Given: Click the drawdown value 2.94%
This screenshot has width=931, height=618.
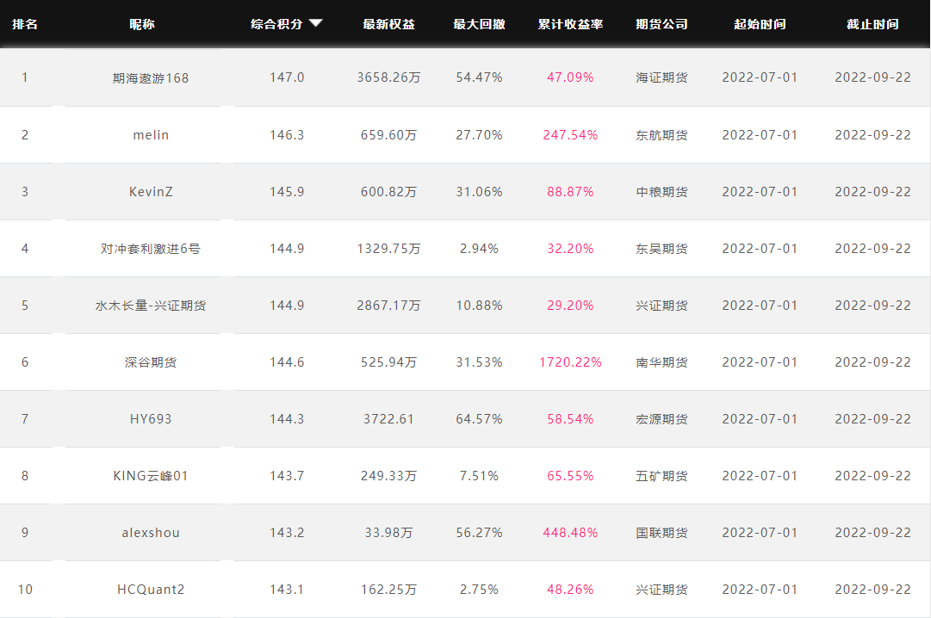Looking at the screenshot, I should pyautogui.click(x=479, y=249).
